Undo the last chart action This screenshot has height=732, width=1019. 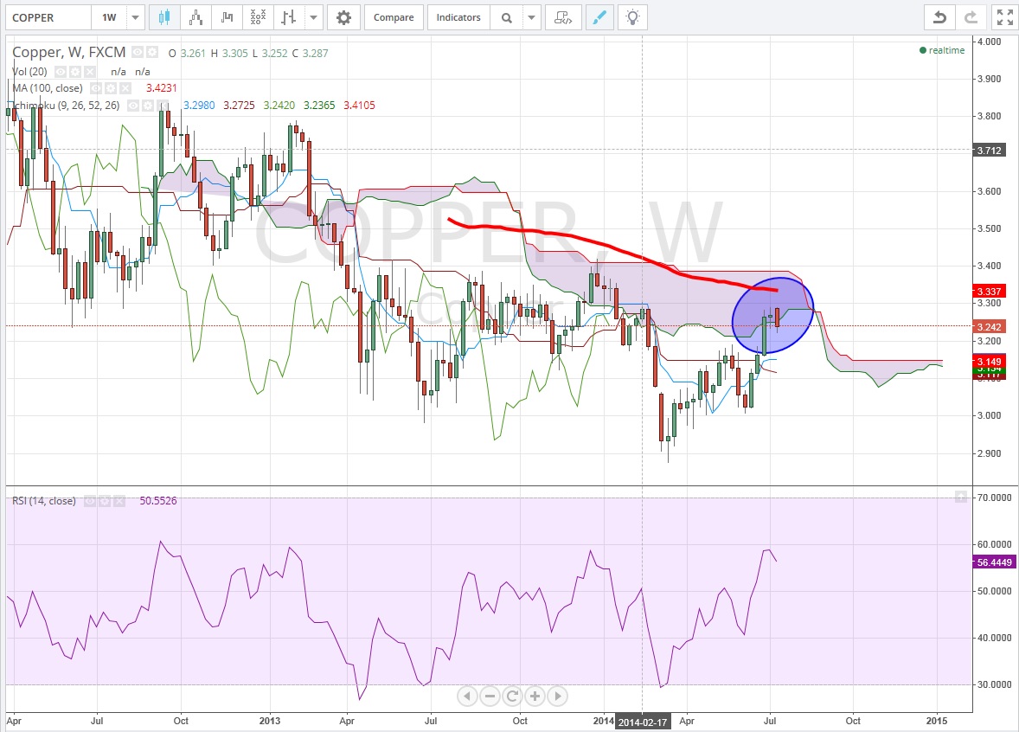click(939, 17)
